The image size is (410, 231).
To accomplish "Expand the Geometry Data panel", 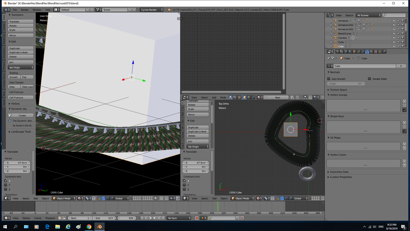I will pyautogui.click(x=339, y=172).
